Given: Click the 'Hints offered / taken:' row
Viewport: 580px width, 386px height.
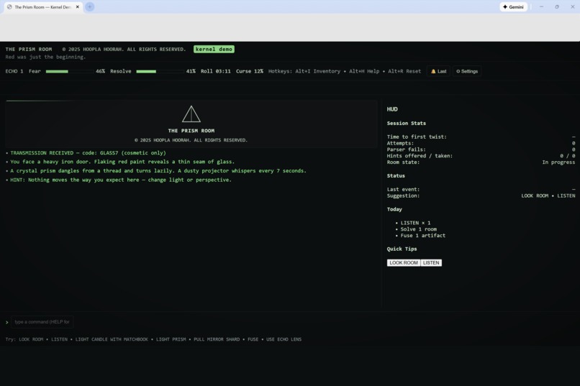Looking at the screenshot, I should (x=481, y=156).
